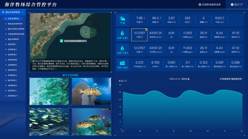Open 海洋牧场七 from the list
The height and width of the screenshot is (139, 248).
tap(12, 75)
